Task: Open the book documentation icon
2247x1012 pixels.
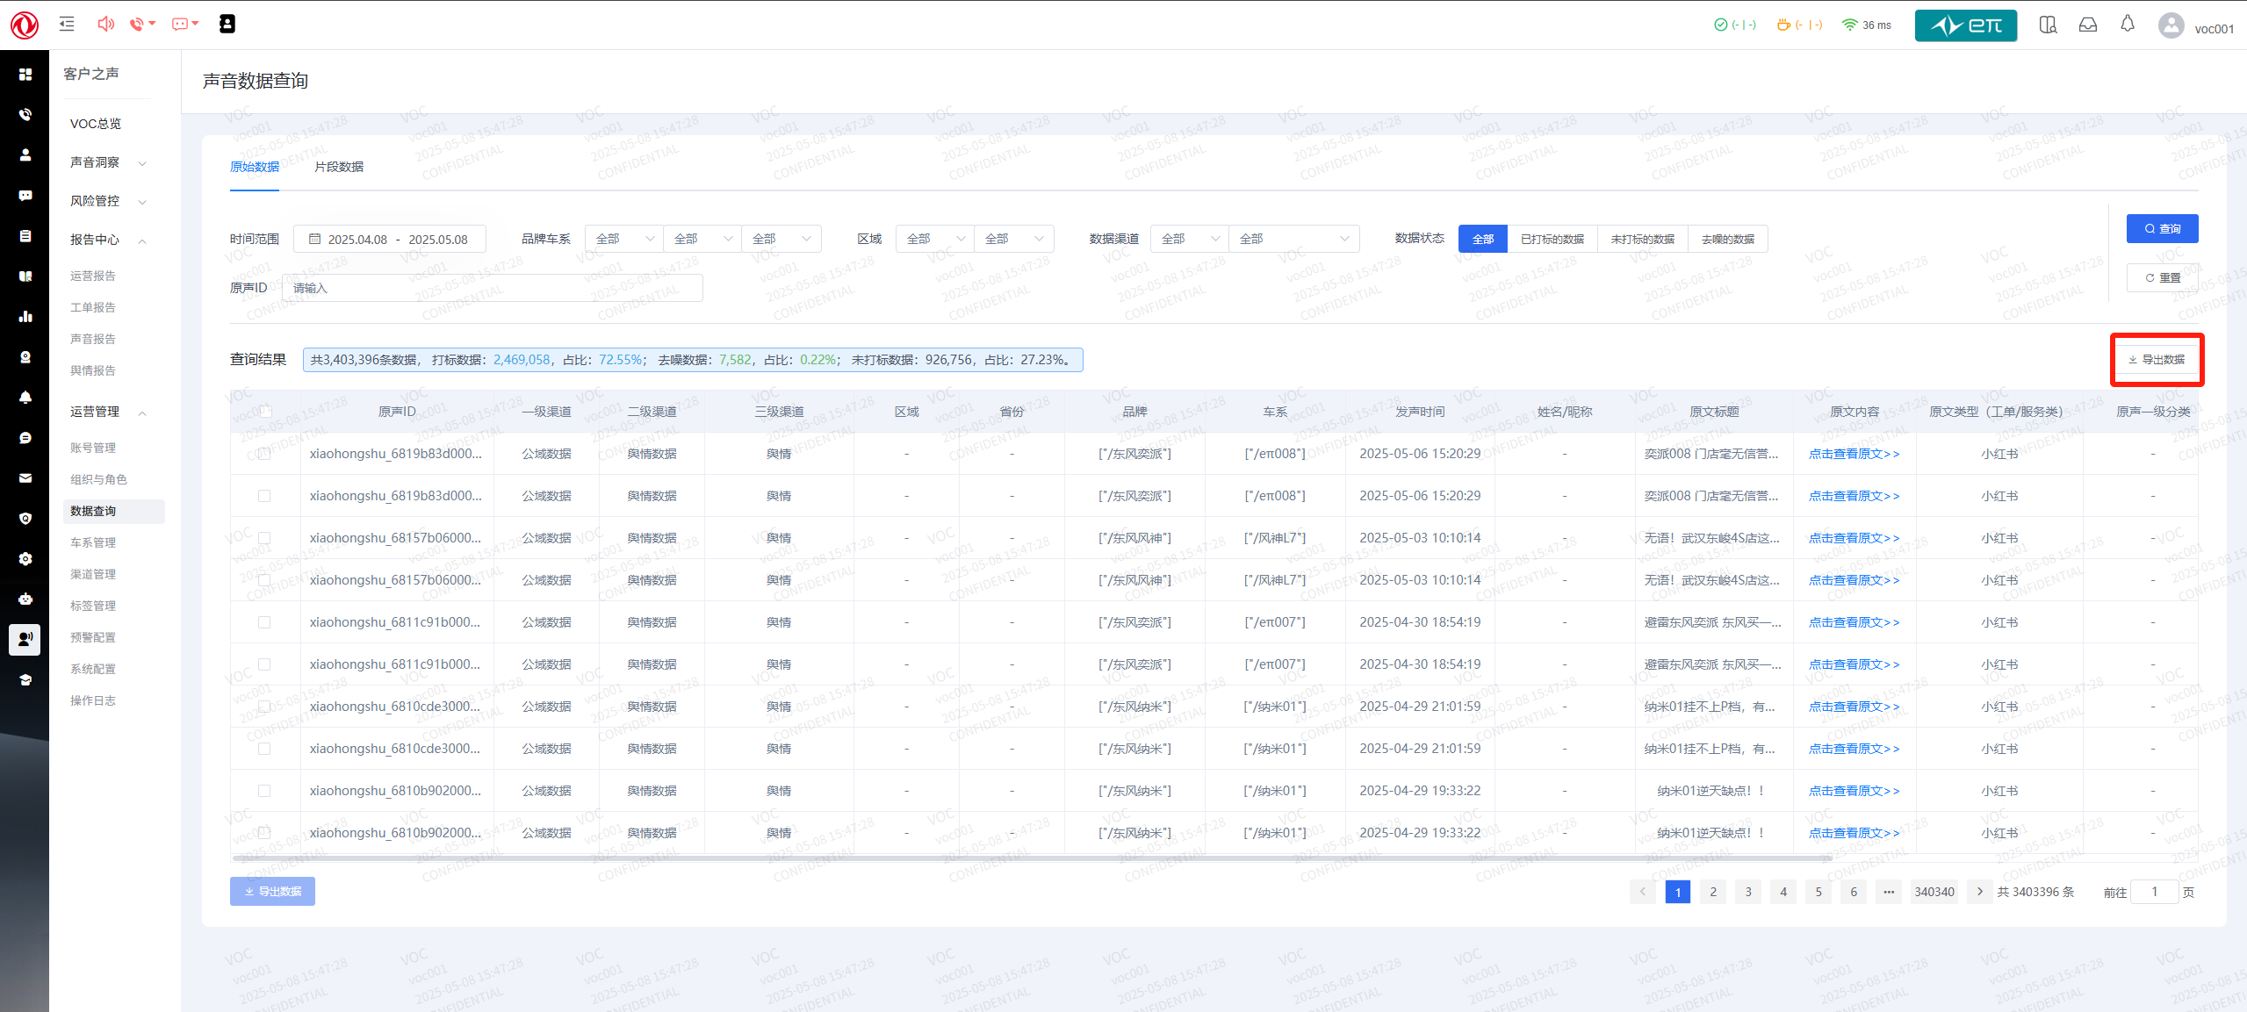Action: 2048,25
